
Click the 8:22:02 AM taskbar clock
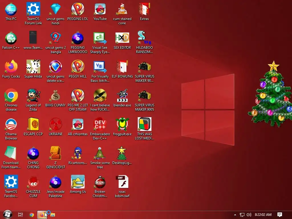[263, 215]
